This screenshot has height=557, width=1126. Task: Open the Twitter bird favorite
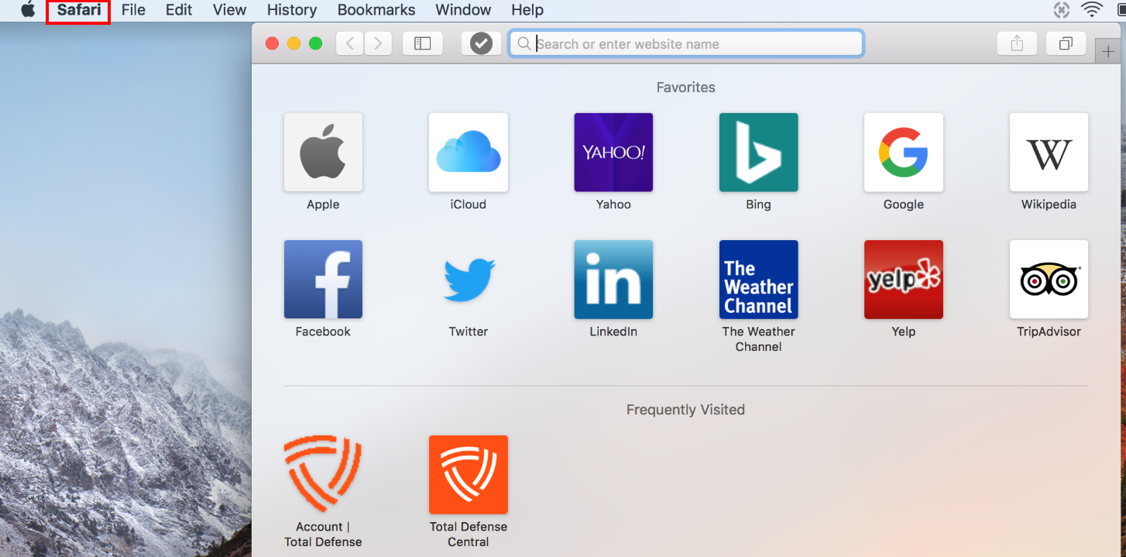[469, 280]
